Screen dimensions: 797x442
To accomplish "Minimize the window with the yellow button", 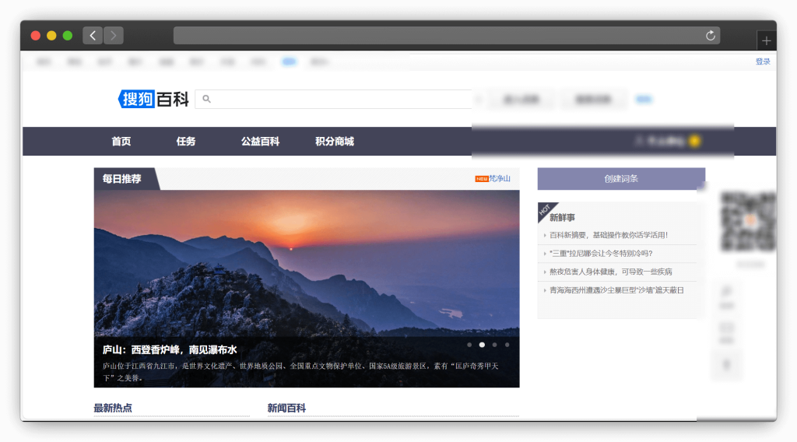I will [51, 36].
